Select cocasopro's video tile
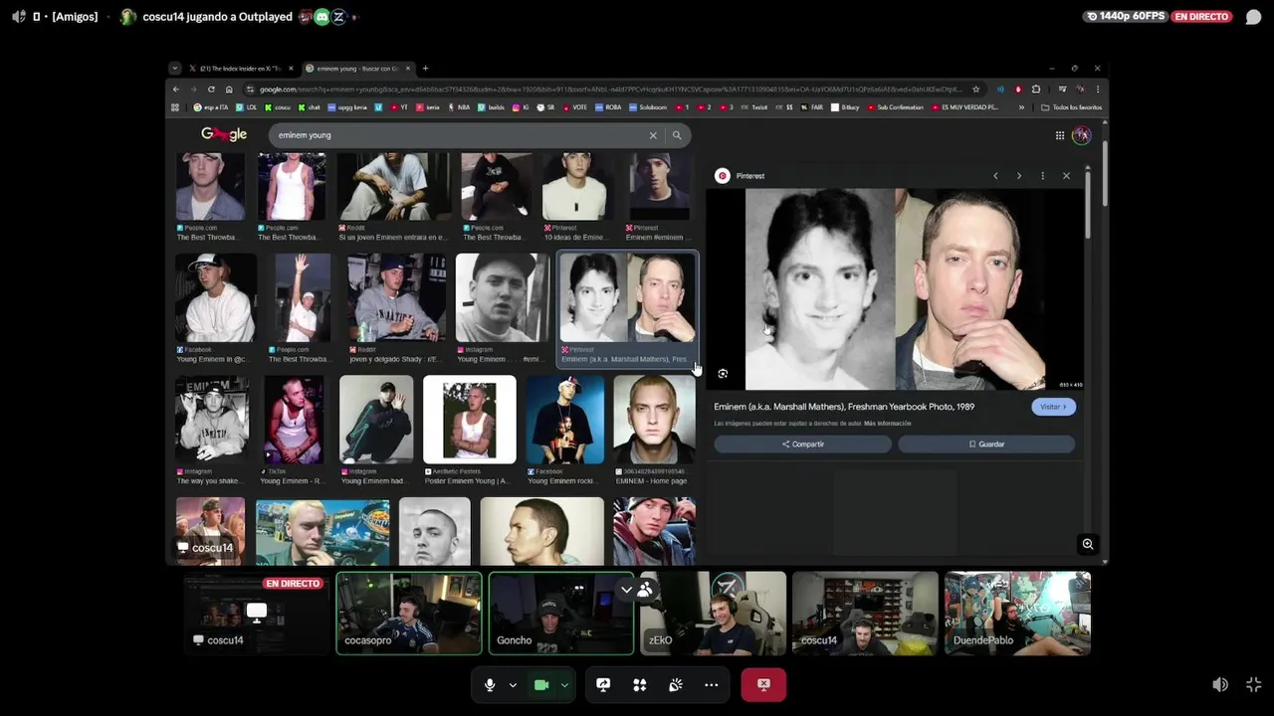 click(x=409, y=614)
